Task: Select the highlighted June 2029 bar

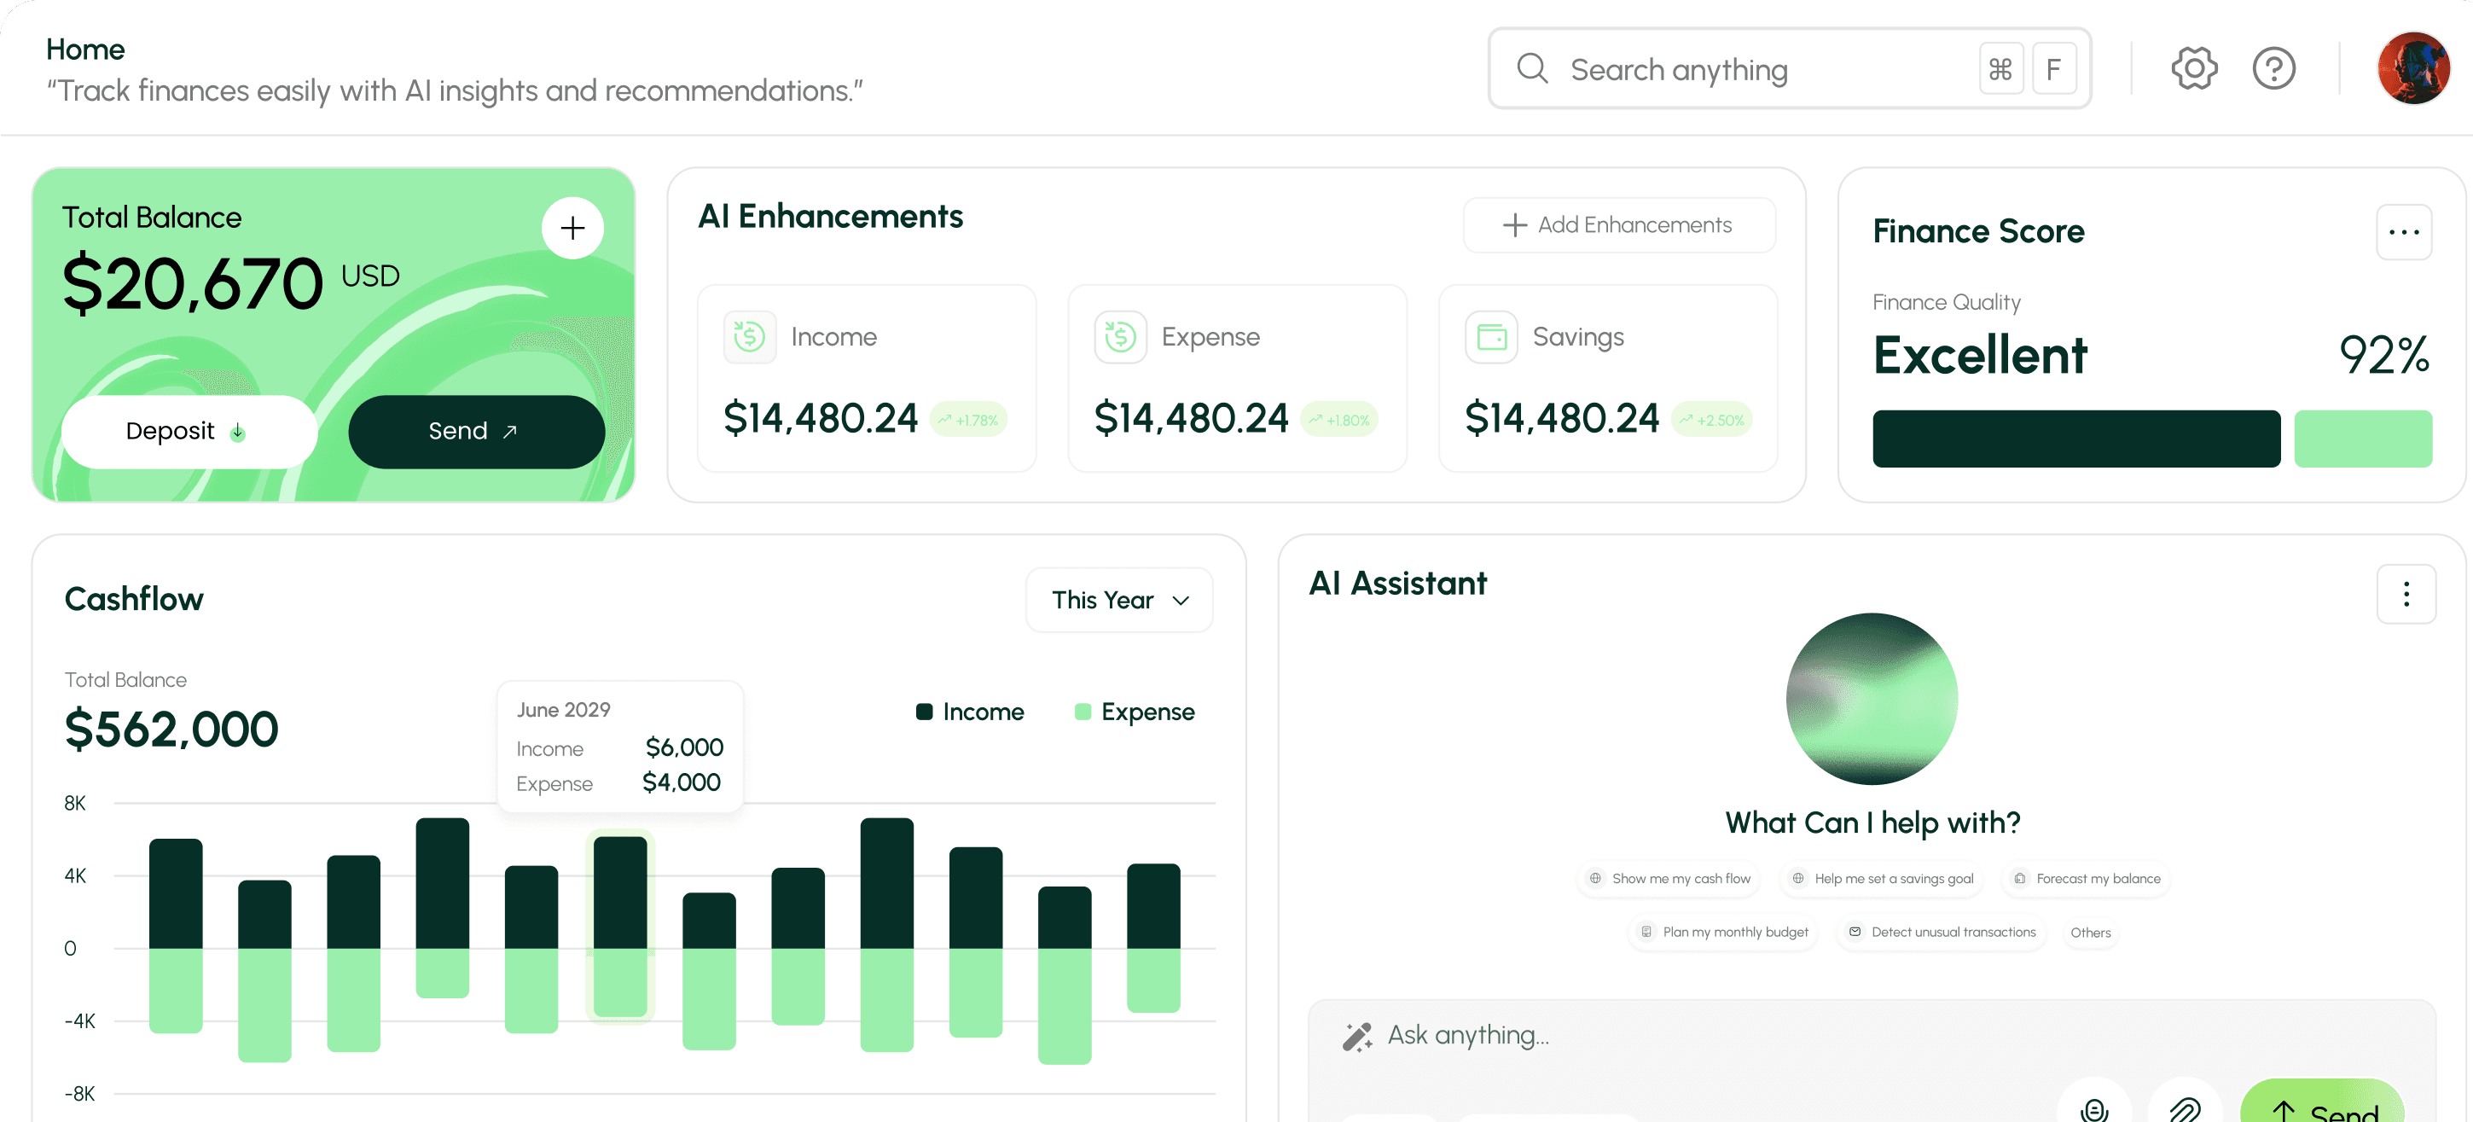Action: coord(620,927)
